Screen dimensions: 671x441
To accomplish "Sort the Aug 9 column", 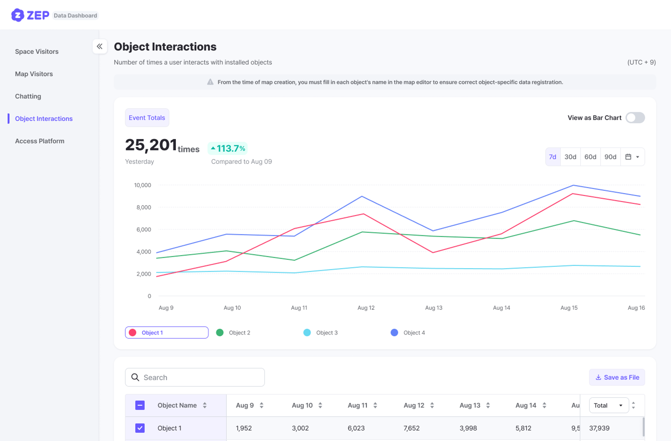I will 261,405.
